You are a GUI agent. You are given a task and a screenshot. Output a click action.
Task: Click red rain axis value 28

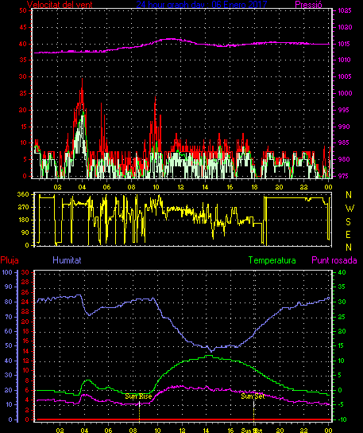[25, 282]
